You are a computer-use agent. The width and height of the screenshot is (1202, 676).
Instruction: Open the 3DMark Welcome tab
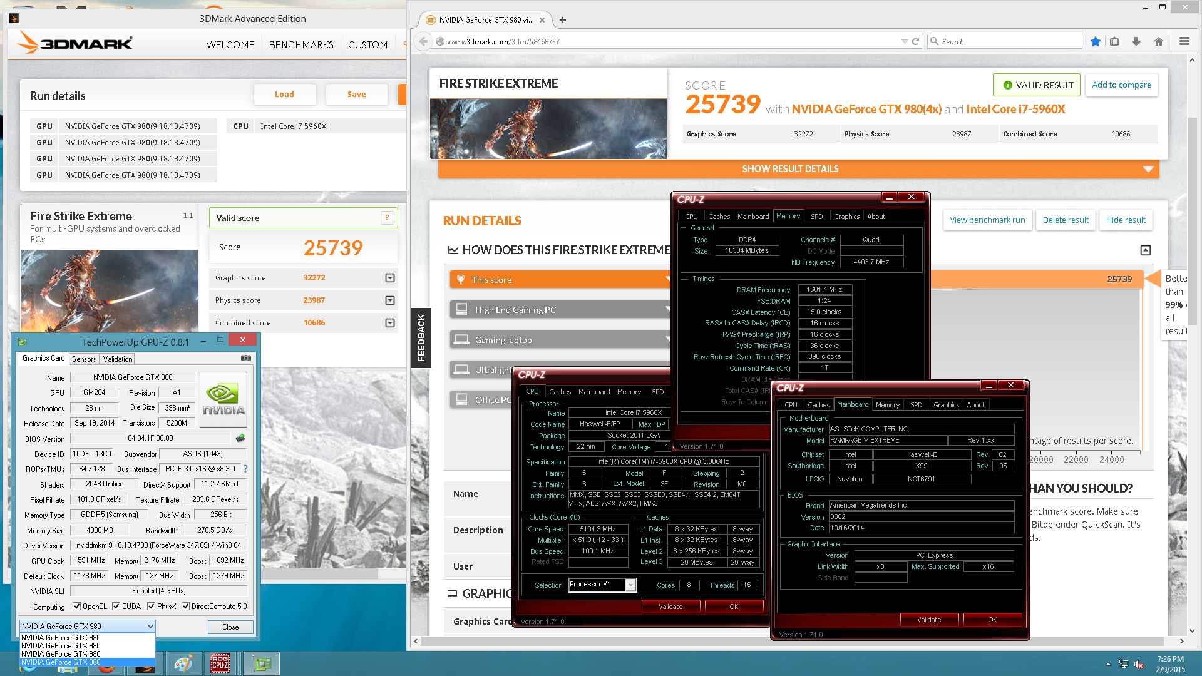(230, 44)
